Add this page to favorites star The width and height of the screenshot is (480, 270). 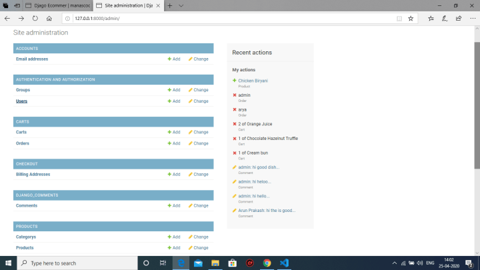click(411, 19)
